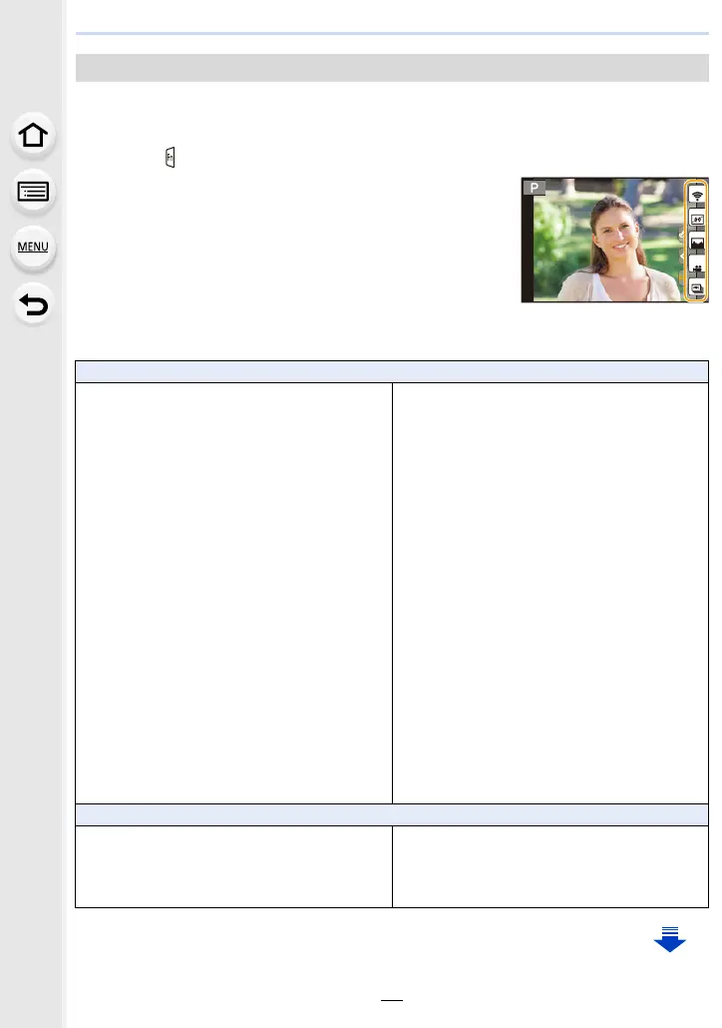Tap the bottom Fn icon on camera screen

[x=697, y=288]
